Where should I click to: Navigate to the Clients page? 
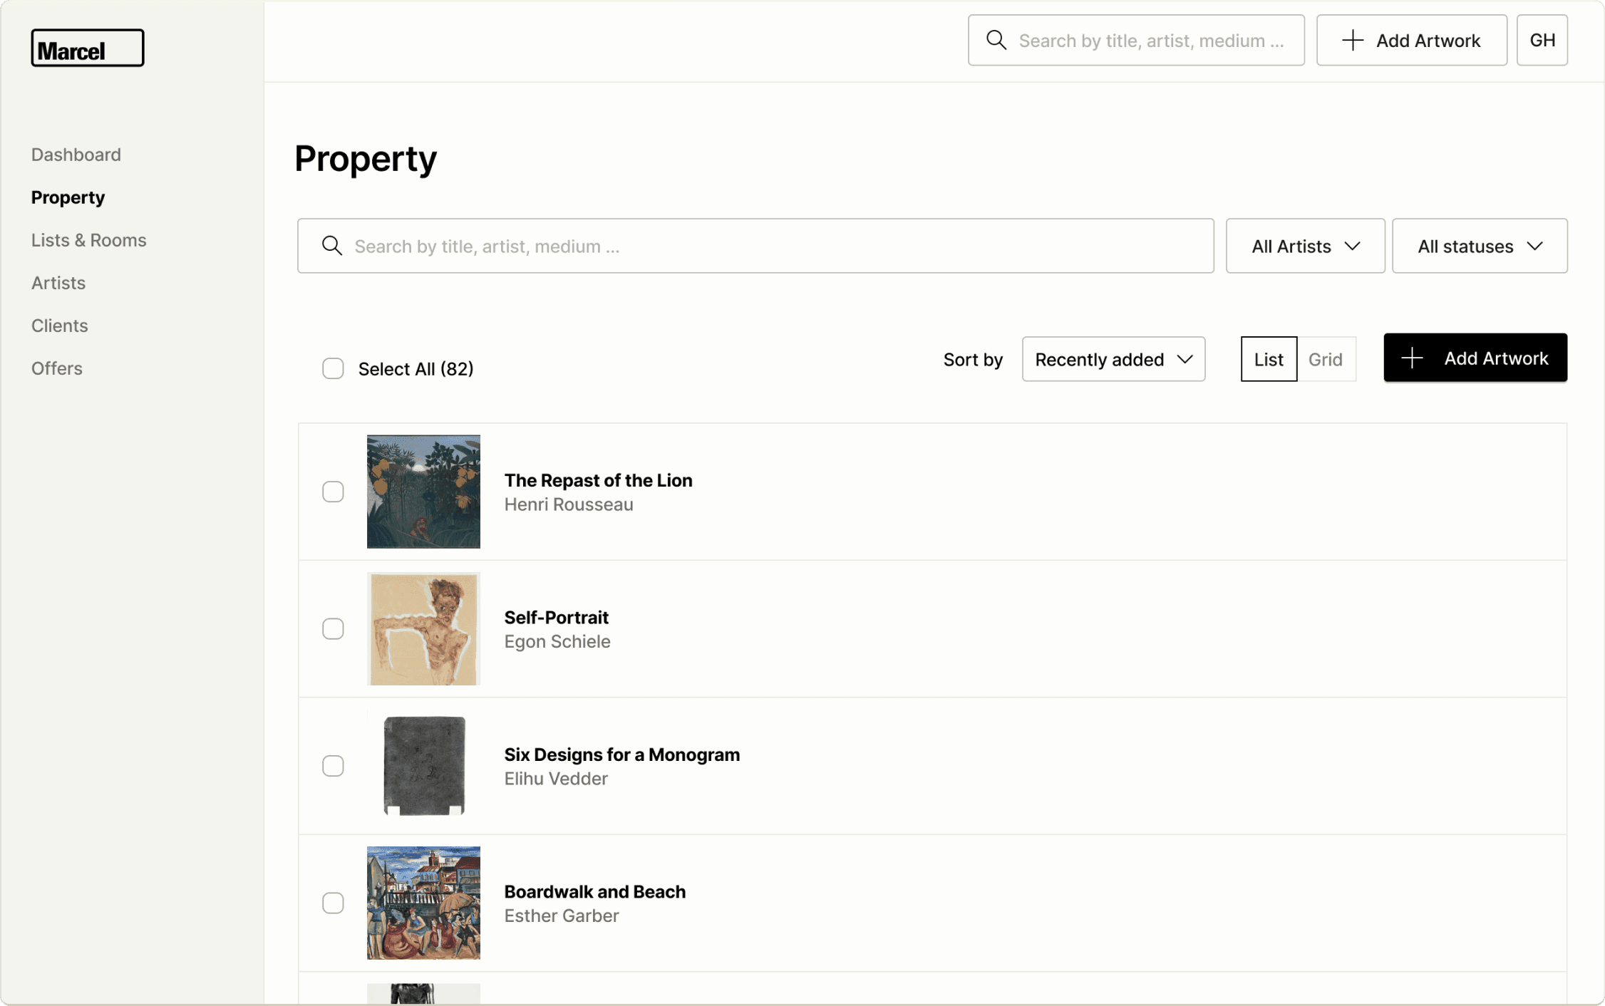point(59,326)
